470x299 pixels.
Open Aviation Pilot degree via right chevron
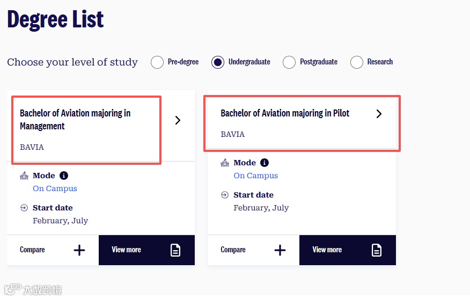pos(379,114)
